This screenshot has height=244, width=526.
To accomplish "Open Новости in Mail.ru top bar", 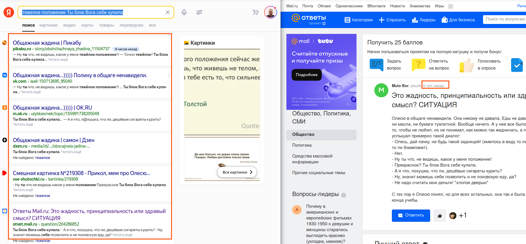I will point(397,6).
